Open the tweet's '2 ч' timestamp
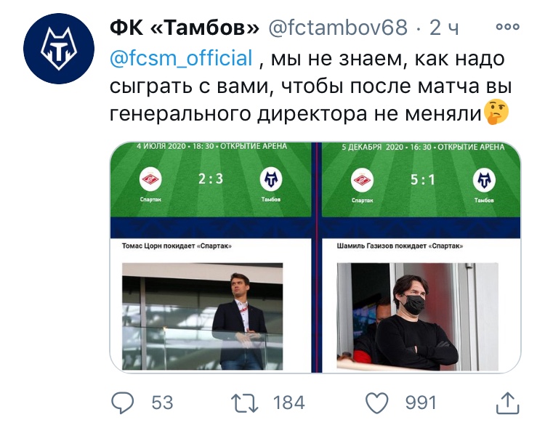545x425 pixels. tap(445, 28)
